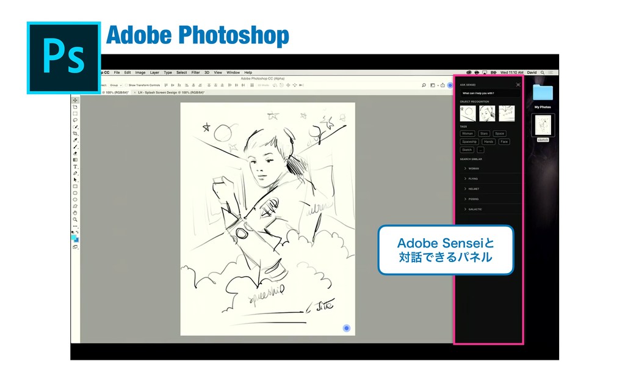
Task: Switch to LH - Splash Screen Design tab
Action: pyautogui.click(x=172, y=92)
